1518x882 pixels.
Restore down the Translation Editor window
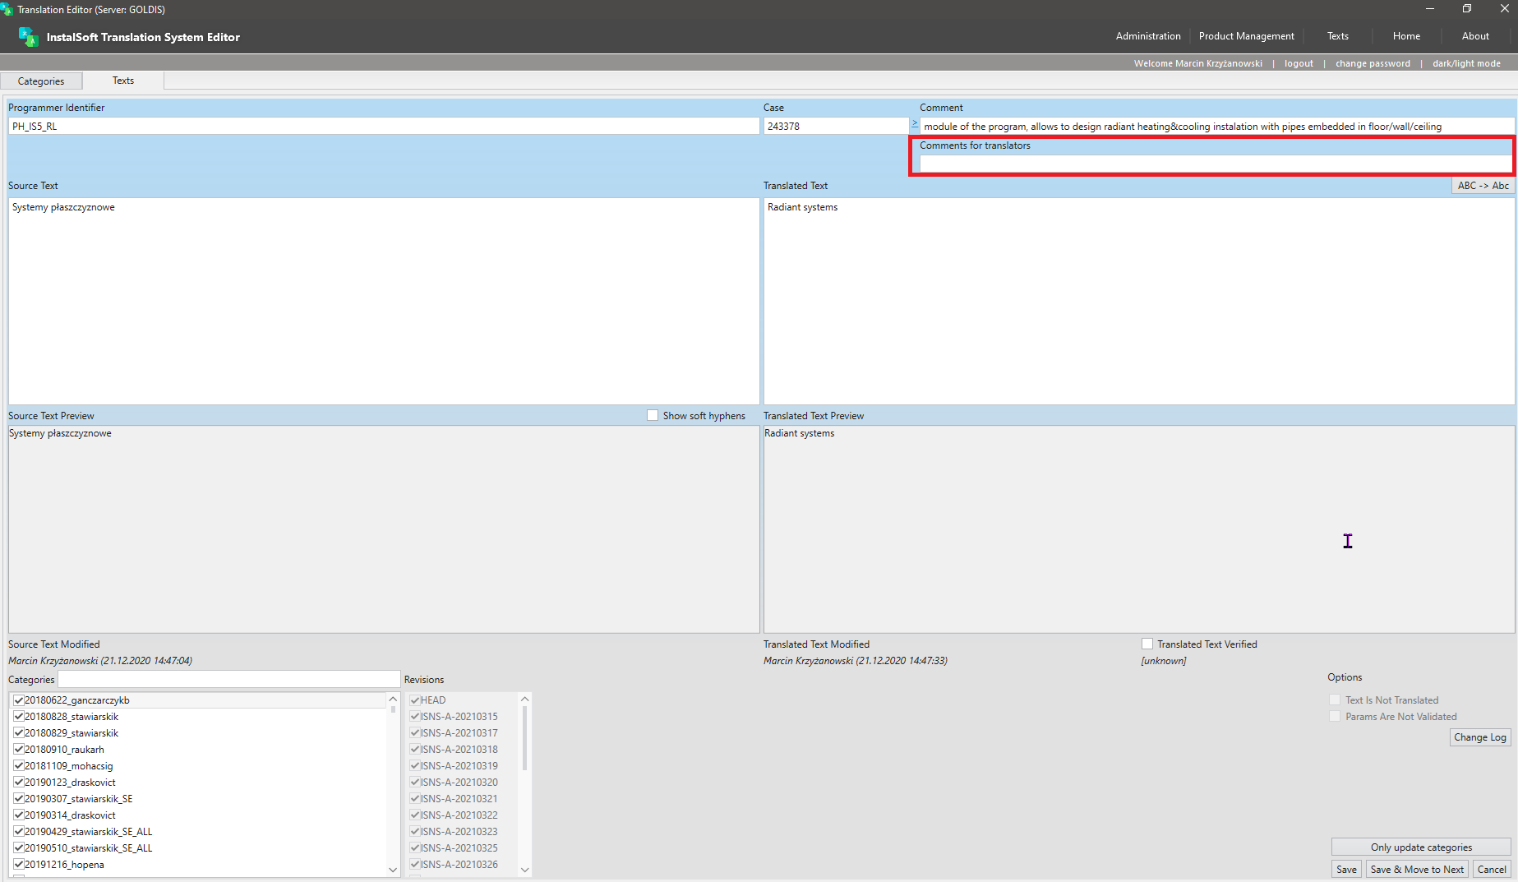pos(1467,9)
